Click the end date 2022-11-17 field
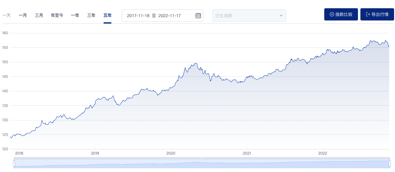Viewport: 395px width, 172px height. (x=170, y=16)
